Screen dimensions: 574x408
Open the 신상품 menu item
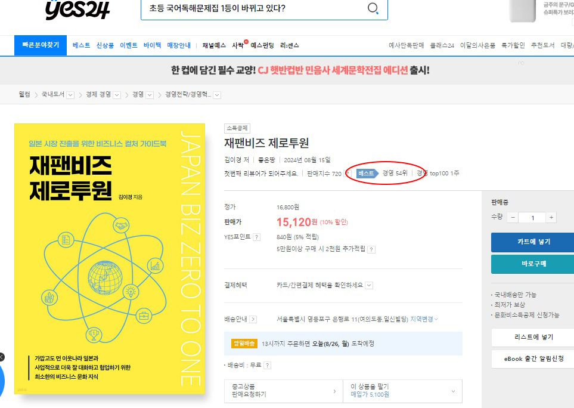pyautogui.click(x=105, y=45)
